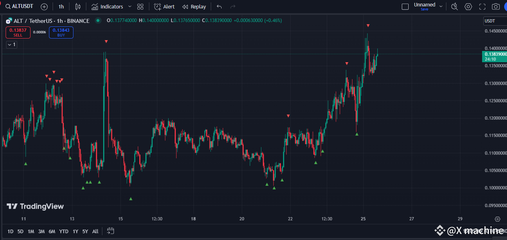This screenshot has width=507, height=240.
Task: Click the close price C0.138390000 value
Action: point(217,20)
